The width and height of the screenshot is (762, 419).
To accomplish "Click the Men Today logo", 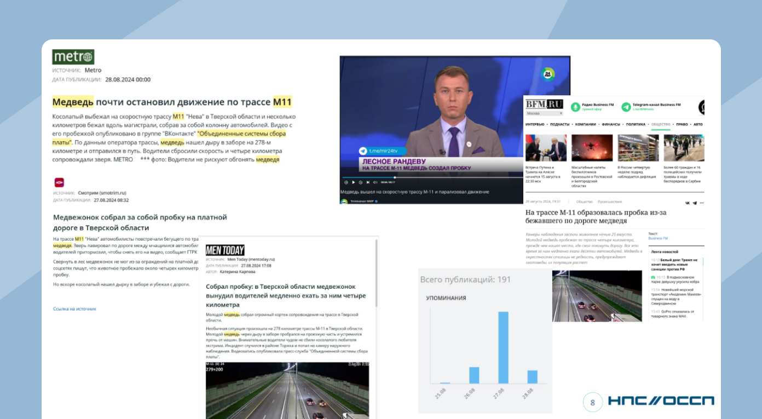I will click(225, 251).
